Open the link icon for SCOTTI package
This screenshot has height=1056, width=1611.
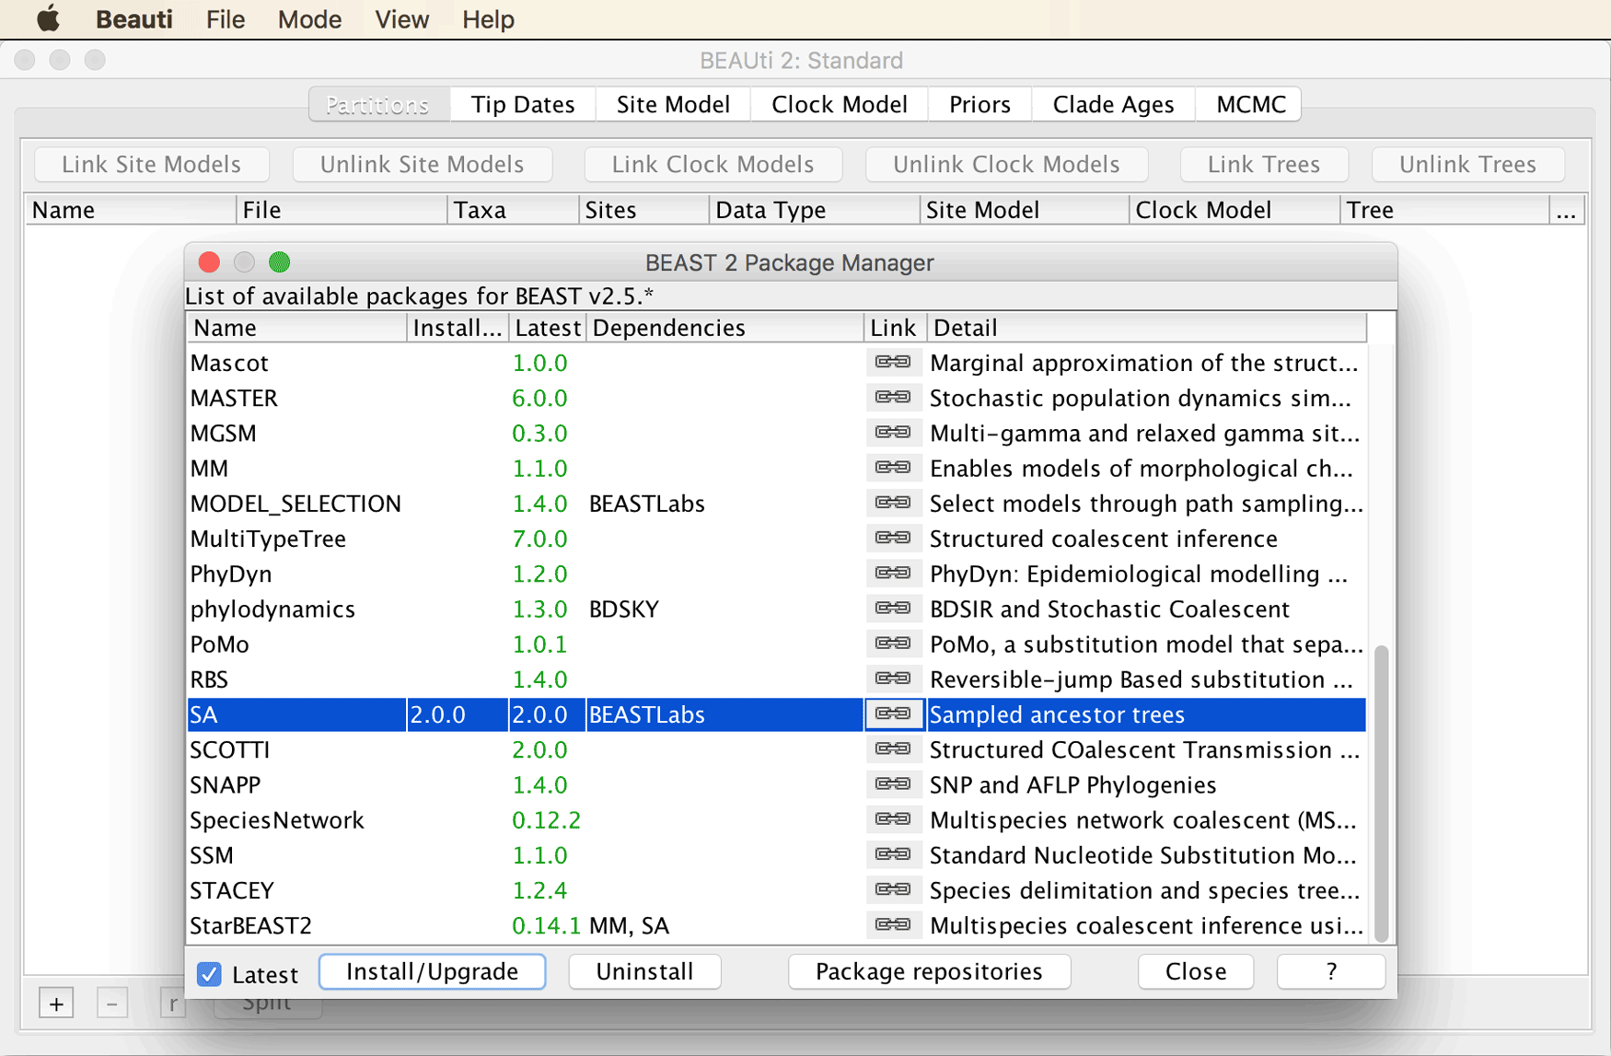(893, 749)
